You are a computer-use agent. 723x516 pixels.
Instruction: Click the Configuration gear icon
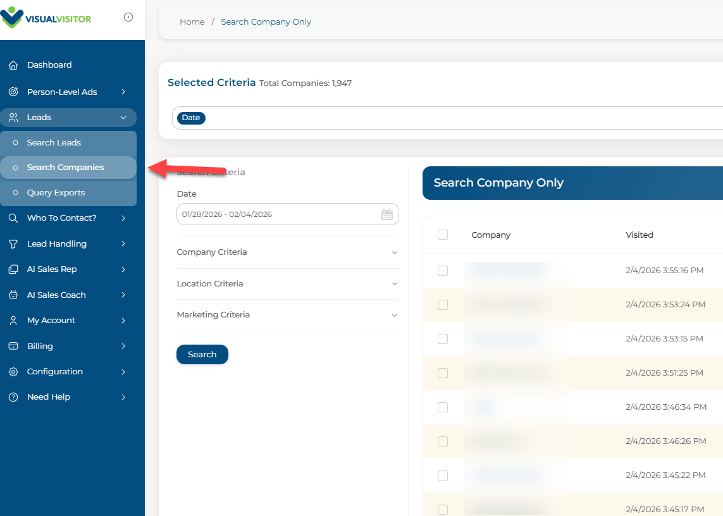point(13,372)
